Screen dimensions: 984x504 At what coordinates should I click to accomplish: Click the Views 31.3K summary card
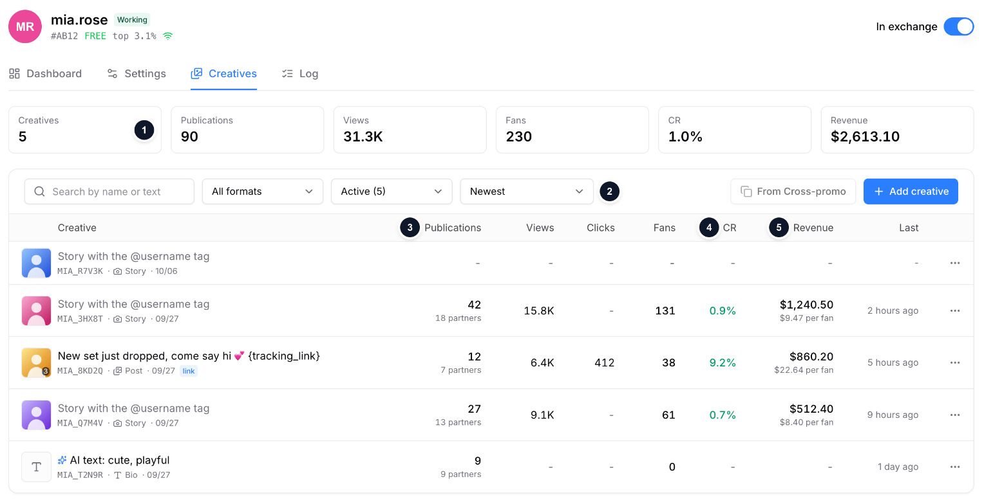tap(410, 130)
